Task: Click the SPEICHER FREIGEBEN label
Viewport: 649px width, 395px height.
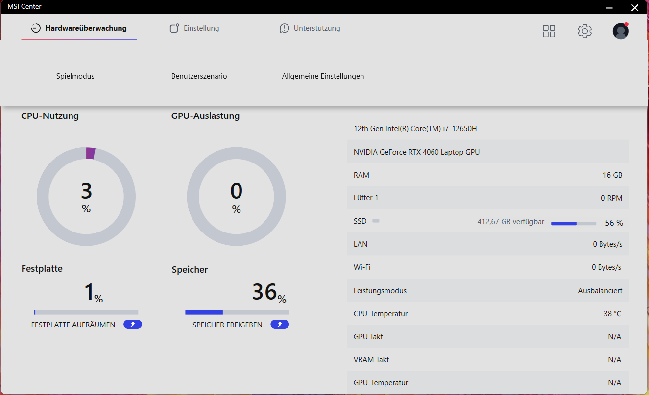Action: click(x=227, y=325)
